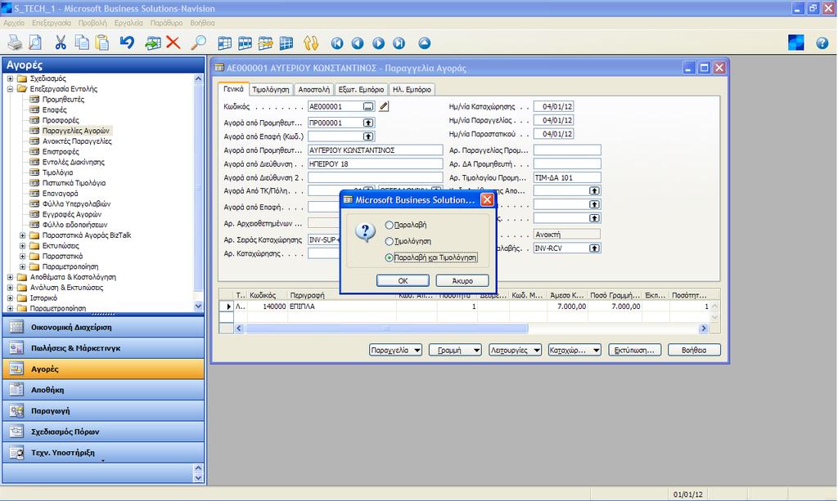Click OK in the dialog
Image resolution: width=838 pixels, height=501 pixels.
click(x=403, y=280)
